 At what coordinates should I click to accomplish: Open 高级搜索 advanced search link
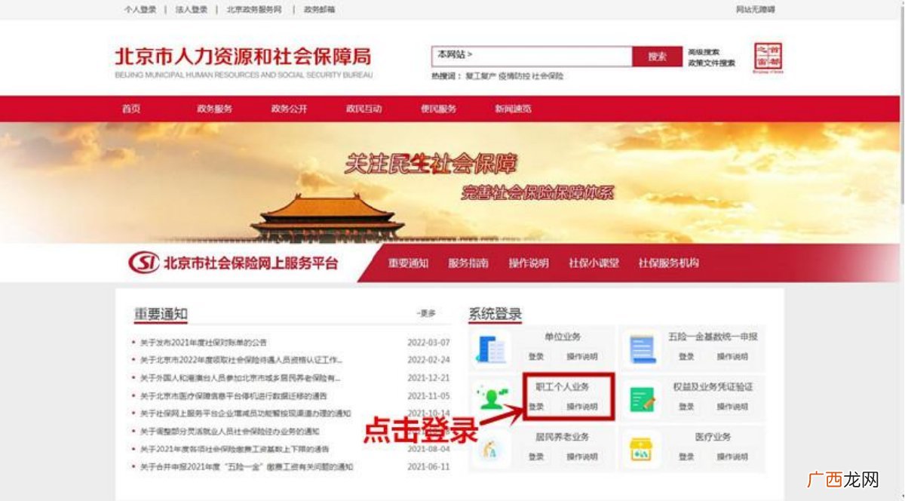click(x=704, y=52)
